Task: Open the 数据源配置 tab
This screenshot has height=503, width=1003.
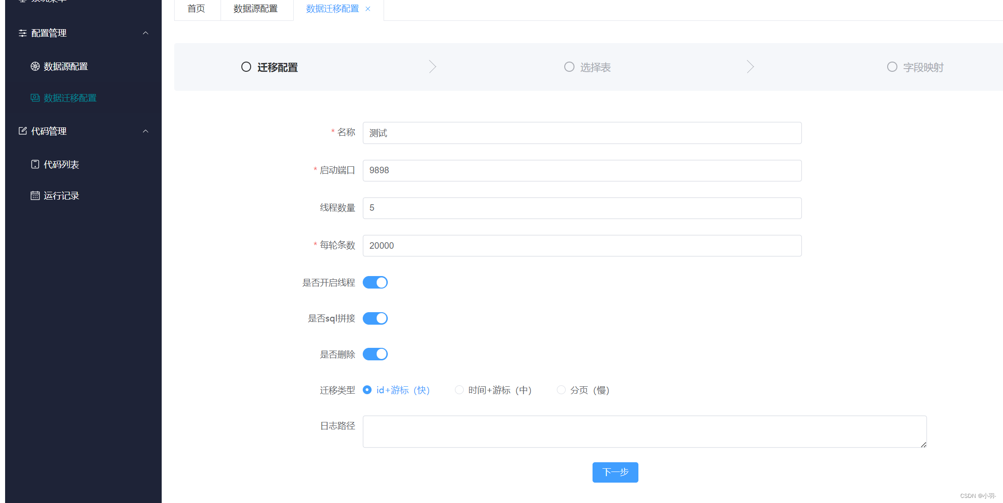Action: [x=256, y=9]
